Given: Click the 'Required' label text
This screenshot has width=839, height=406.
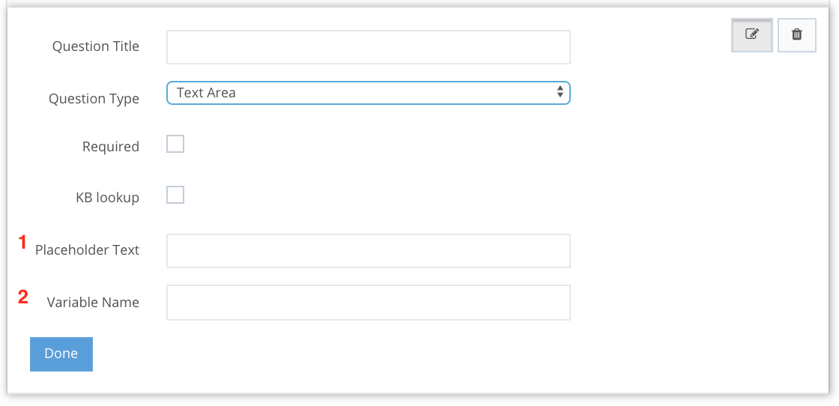Looking at the screenshot, I should (x=111, y=147).
